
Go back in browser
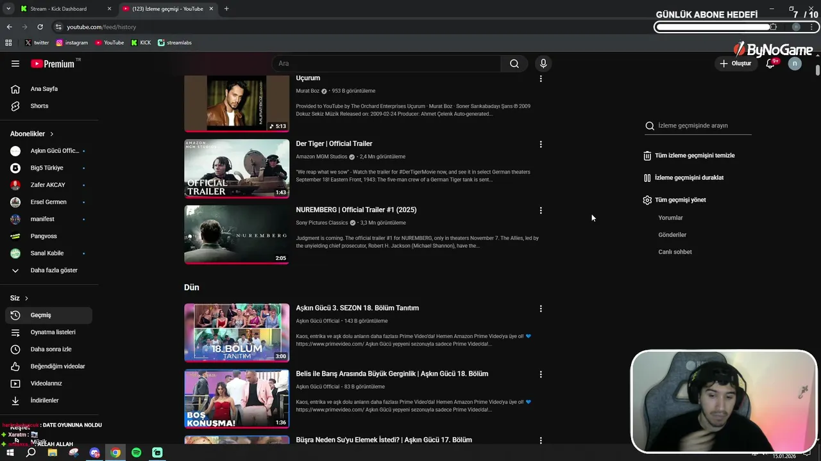click(9, 27)
